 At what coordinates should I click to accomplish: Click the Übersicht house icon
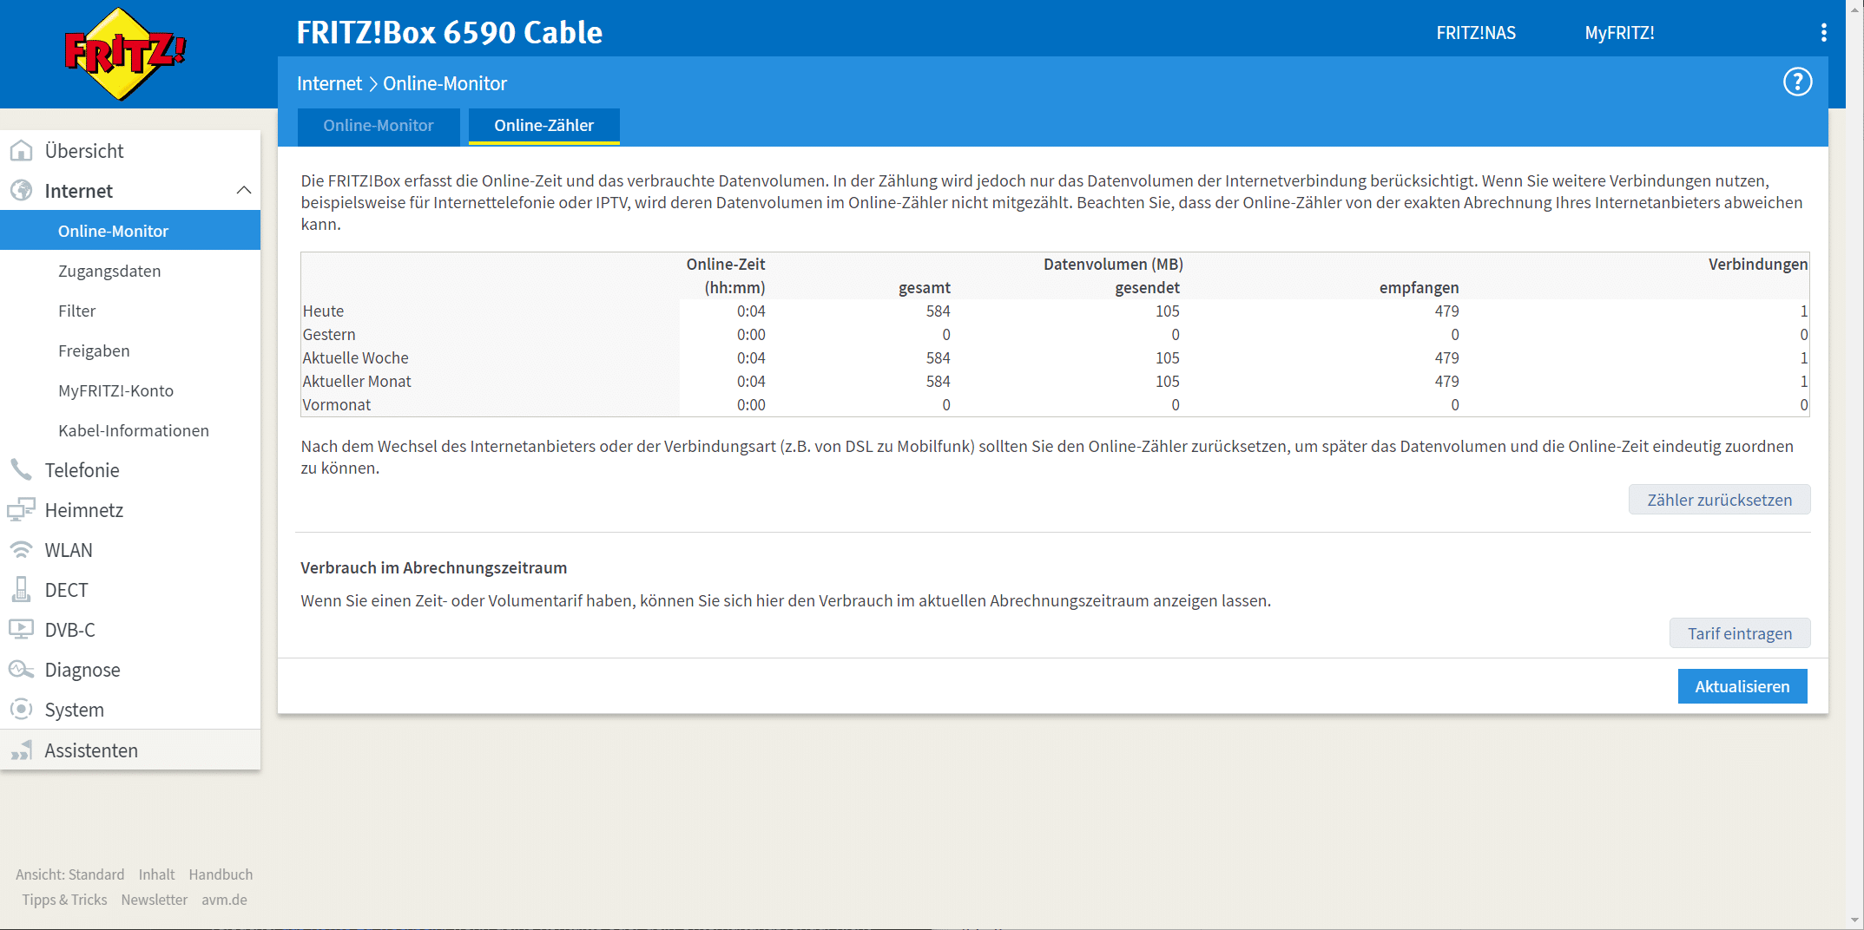pos(21,151)
